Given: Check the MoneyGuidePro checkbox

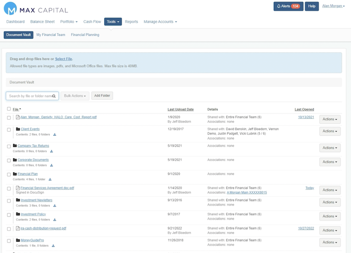Looking at the screenshot, I should click(x=9, y=241).
